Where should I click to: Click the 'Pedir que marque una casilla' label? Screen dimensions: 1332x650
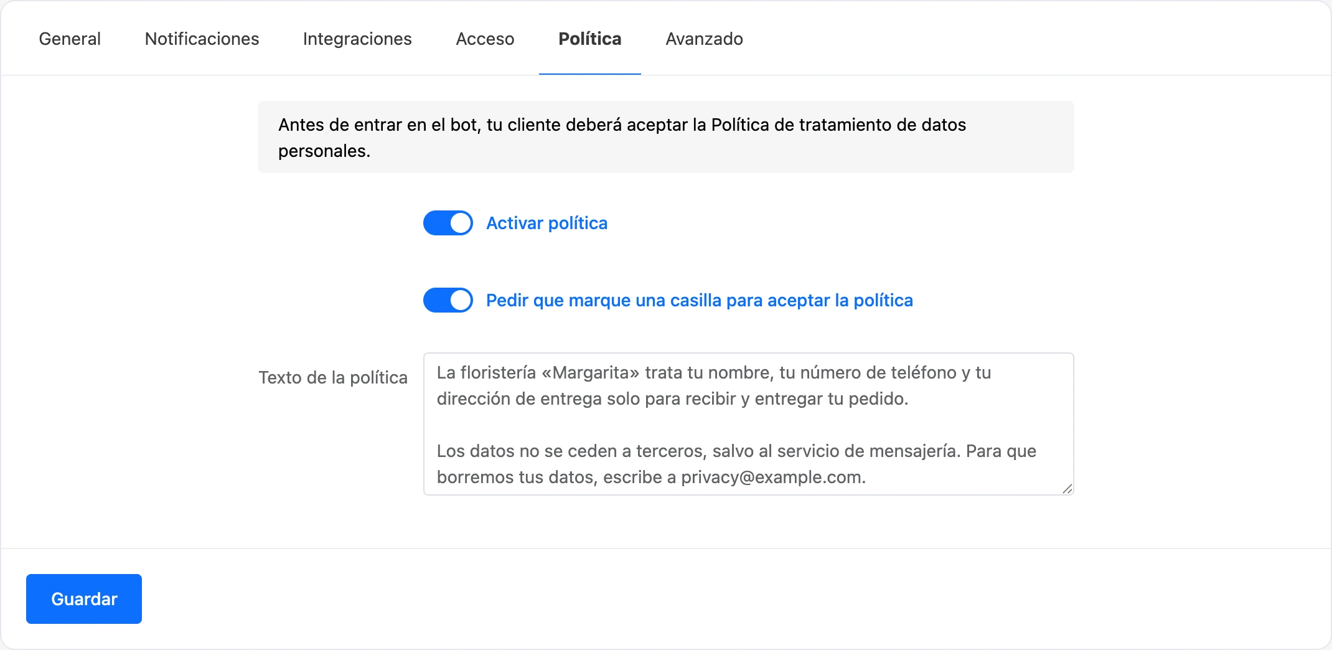pyautogui.click(x=699, y=300)
